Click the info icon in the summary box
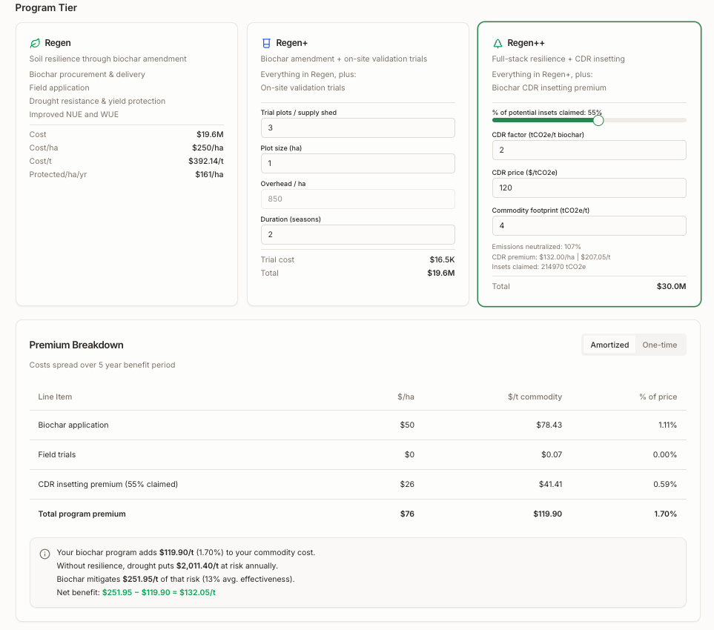 pyautogui.click(x=44, y=554)
